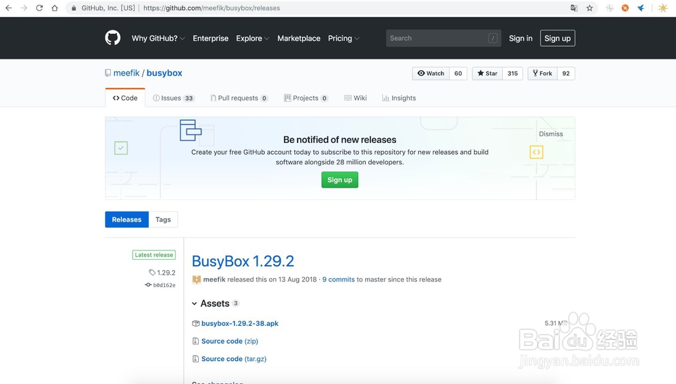Viewport: 676px width, 384px height.
Task: Star the busybox repository
Action: [x=487, y=73]
